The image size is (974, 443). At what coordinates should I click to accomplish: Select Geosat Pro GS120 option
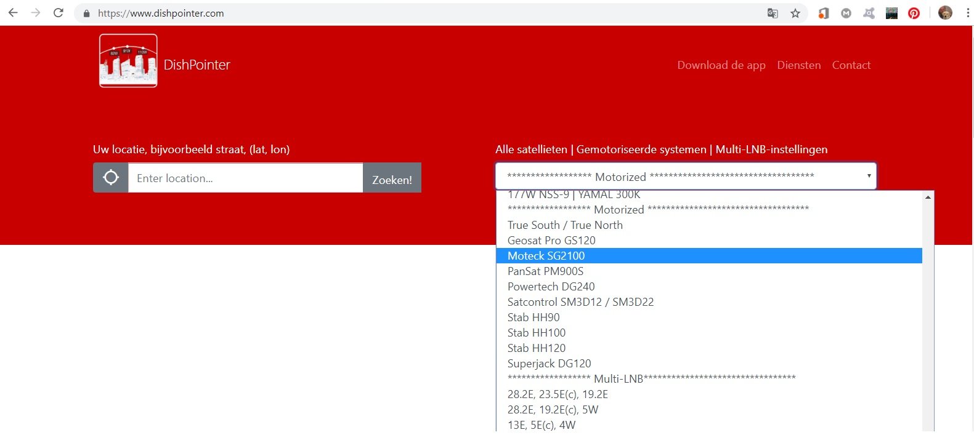click(x=709, y=241)
